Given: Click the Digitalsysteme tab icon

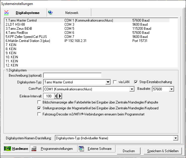Looking at the screenshot, I should point(6,13).
